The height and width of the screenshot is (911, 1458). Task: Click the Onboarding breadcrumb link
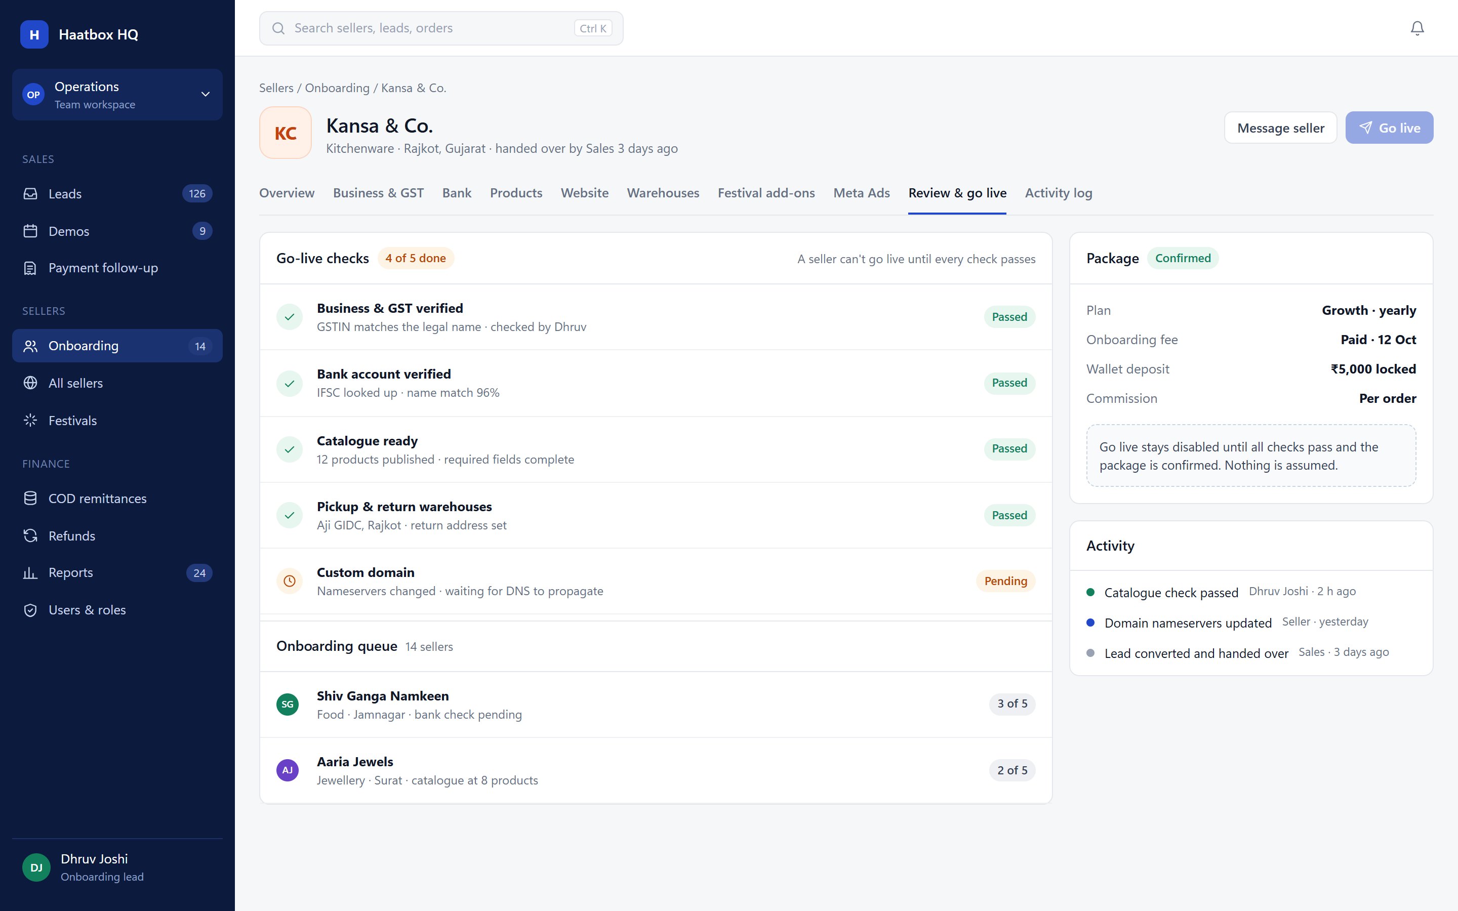337,88
